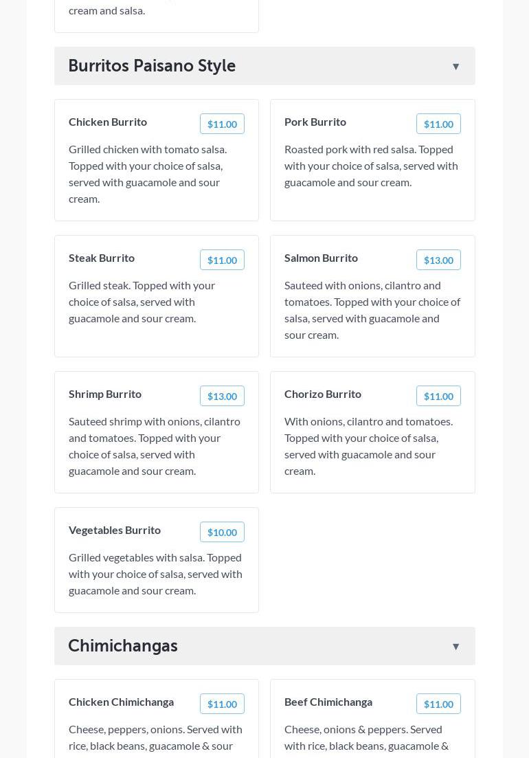This screenshot has height=758, width=529.
Task: Collapse the Chimichangas section arrow
Action: click(455, 647)
